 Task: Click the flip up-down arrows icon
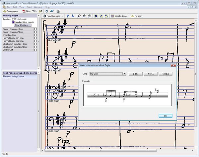click(96, 16)
